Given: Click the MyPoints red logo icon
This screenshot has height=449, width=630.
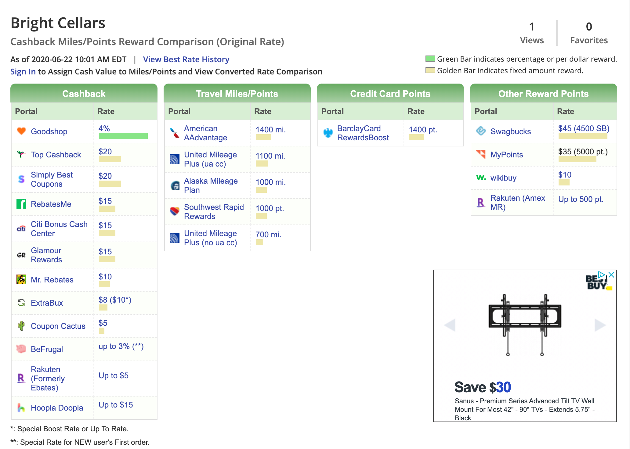Looking at the screenshot, I should pyautogui.click(x=481, y=154).
